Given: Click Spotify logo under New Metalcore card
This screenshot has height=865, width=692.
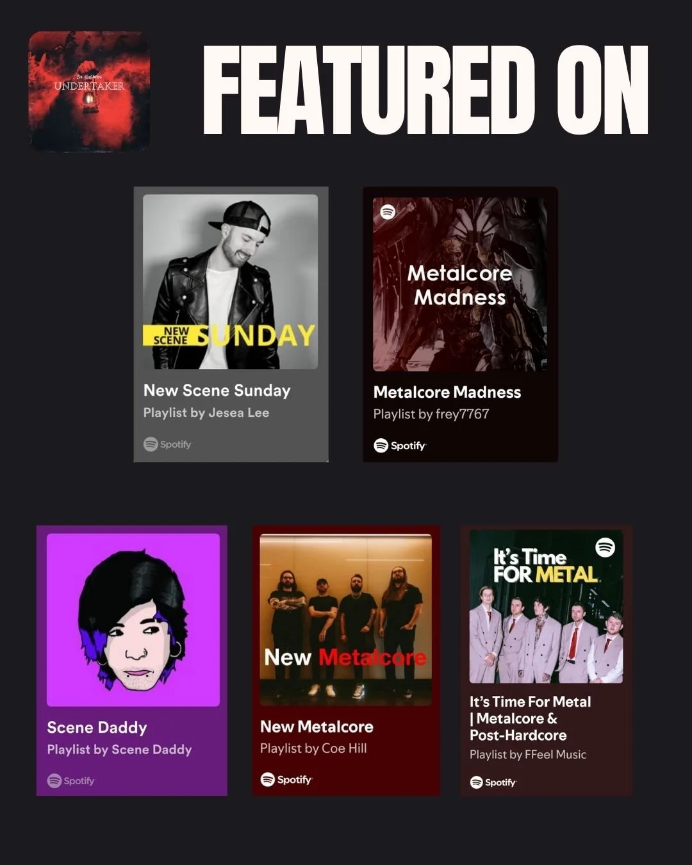Looking at the screenshot, I should click(286, 779).
